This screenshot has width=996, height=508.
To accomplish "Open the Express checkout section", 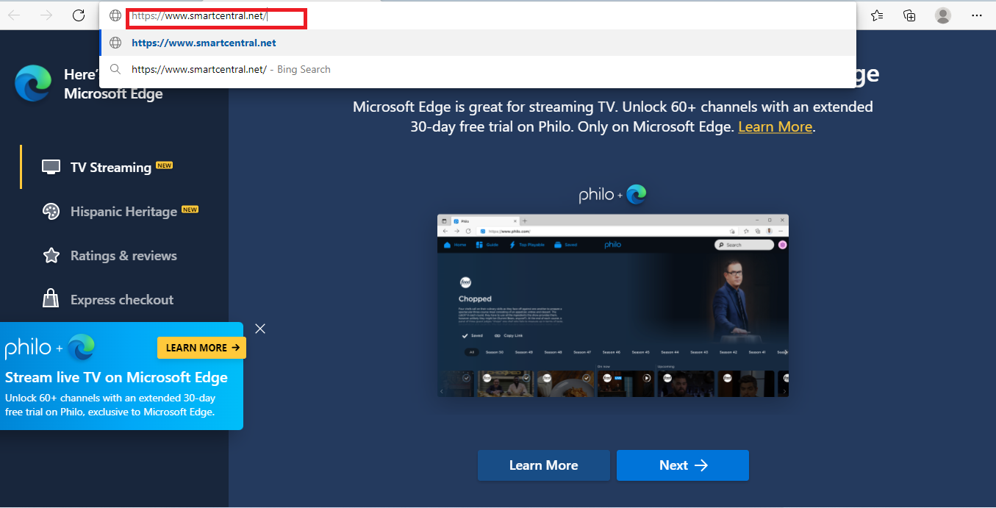I will point(122,300).
